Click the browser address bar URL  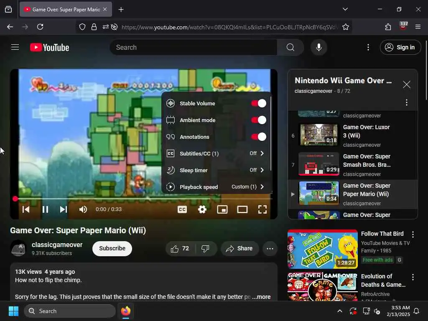click(229, 27)
